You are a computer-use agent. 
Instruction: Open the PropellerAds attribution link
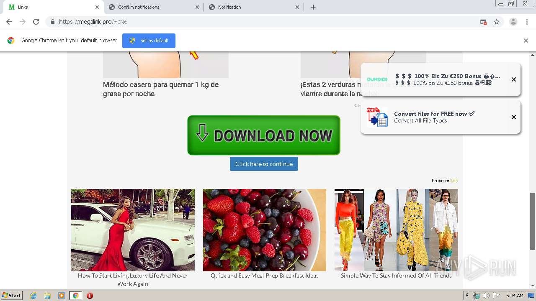(445, 181)
